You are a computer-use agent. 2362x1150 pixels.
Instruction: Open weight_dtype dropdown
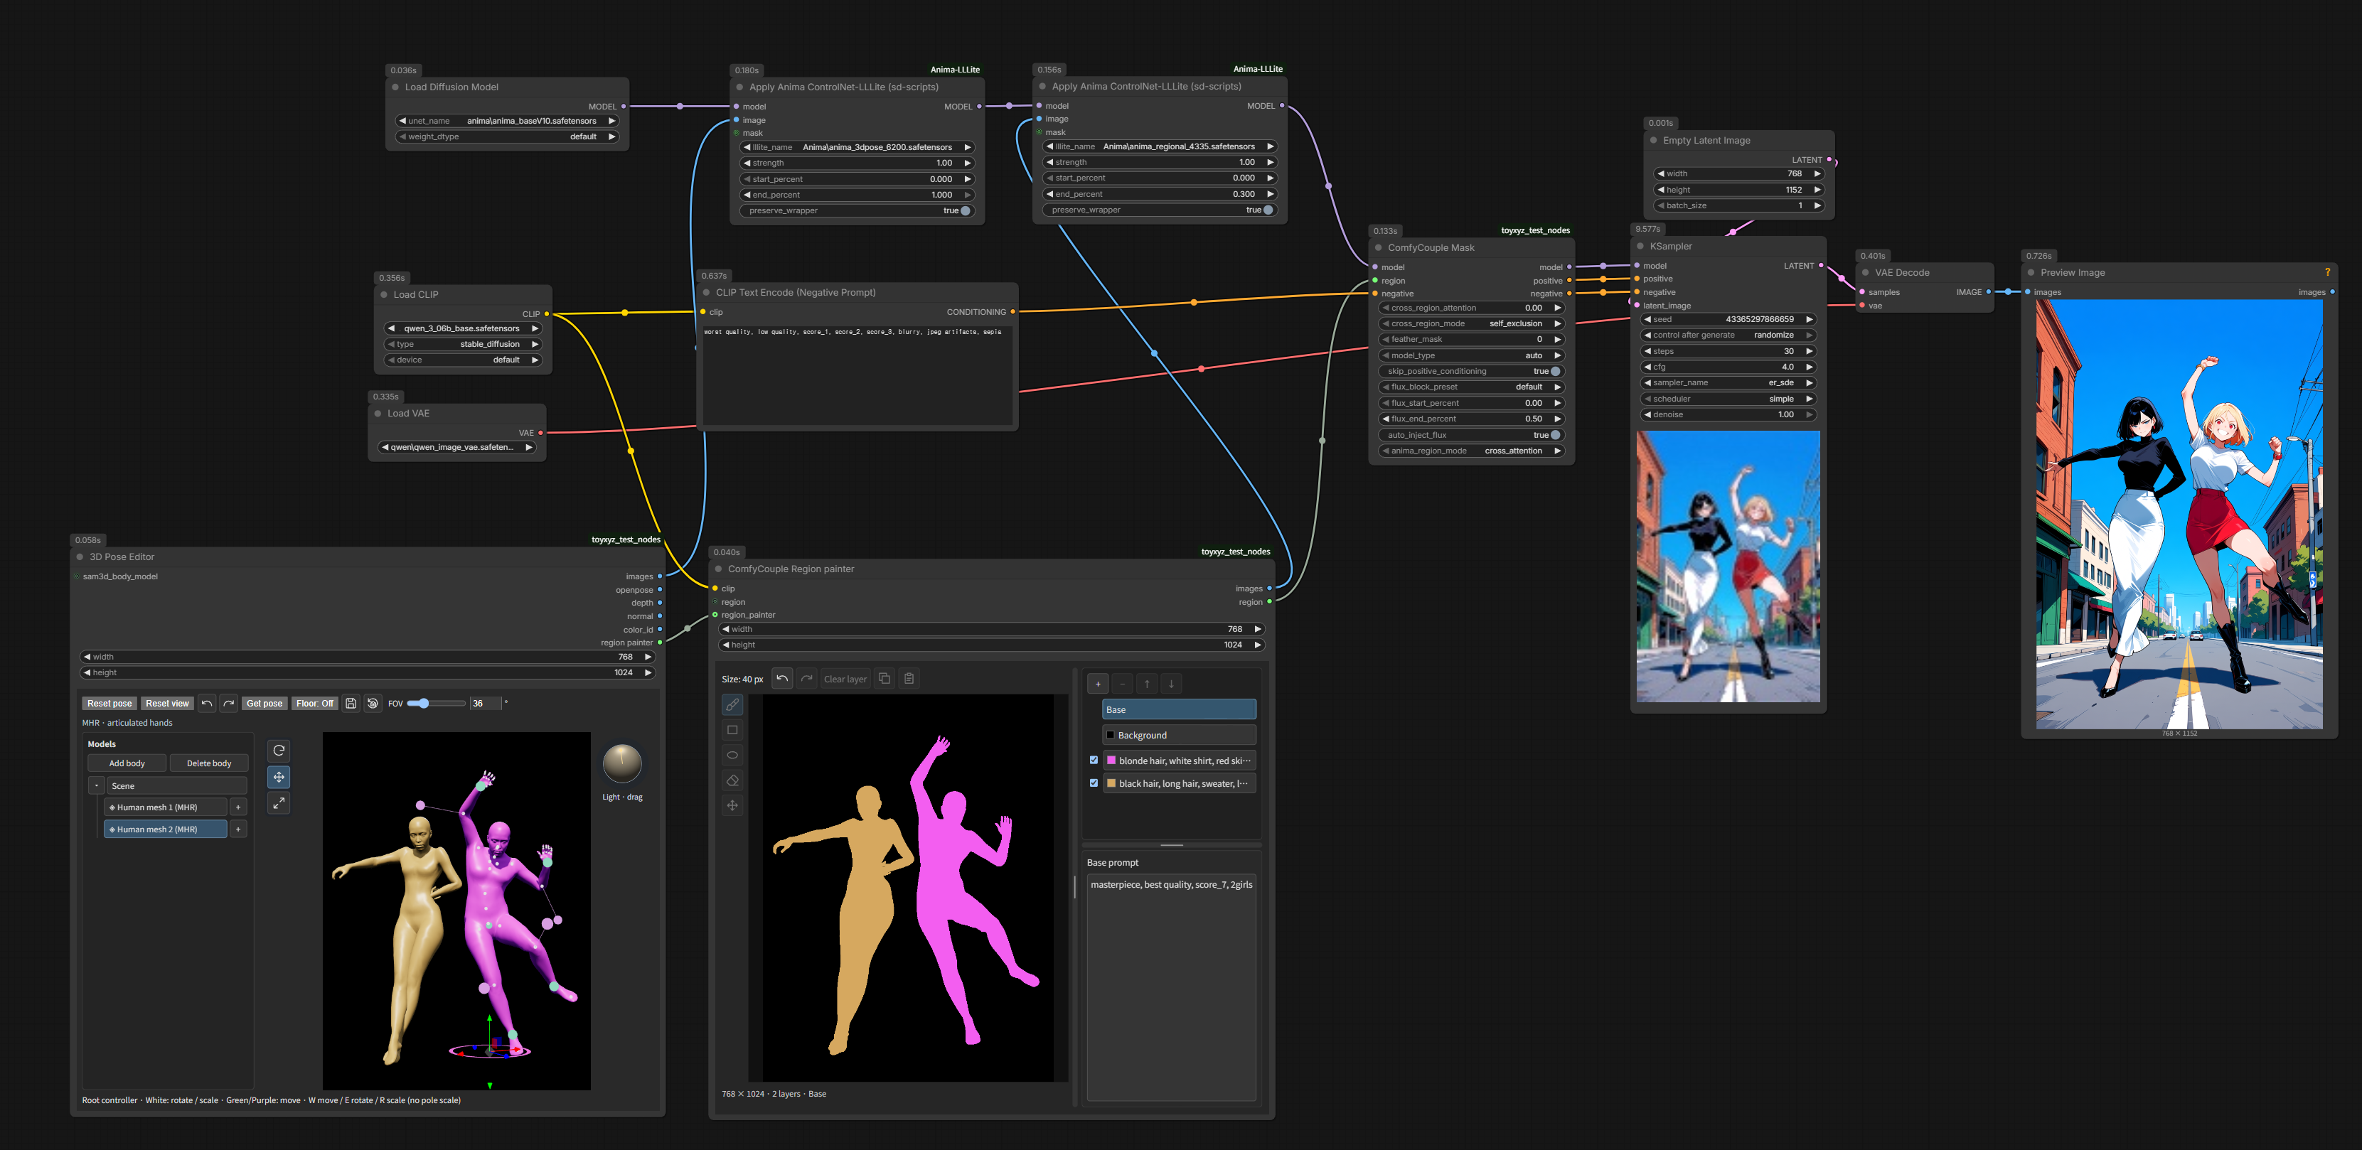coord(507,136)
